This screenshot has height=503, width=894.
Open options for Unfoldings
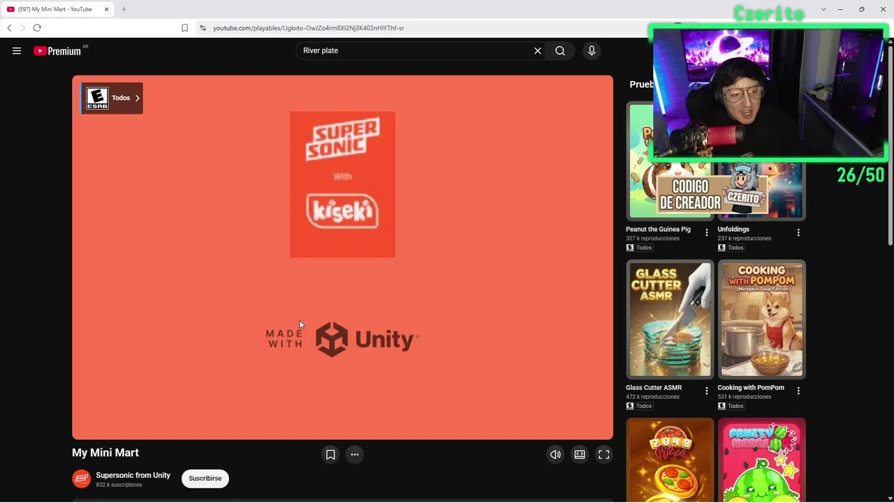(798, 233)
